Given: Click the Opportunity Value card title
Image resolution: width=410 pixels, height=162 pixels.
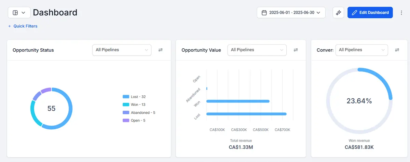Looking at the screenshot, I should (201, 50).
